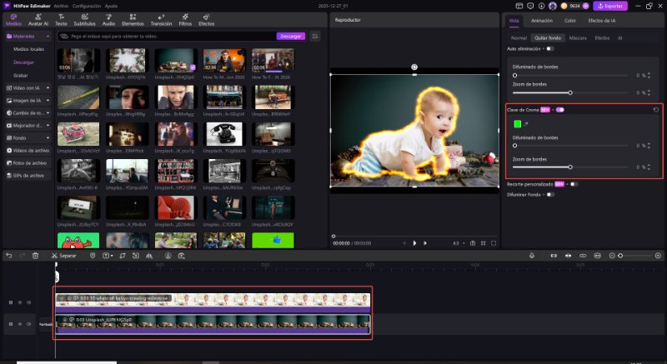Collapse the Materiales section

(48, 37)
